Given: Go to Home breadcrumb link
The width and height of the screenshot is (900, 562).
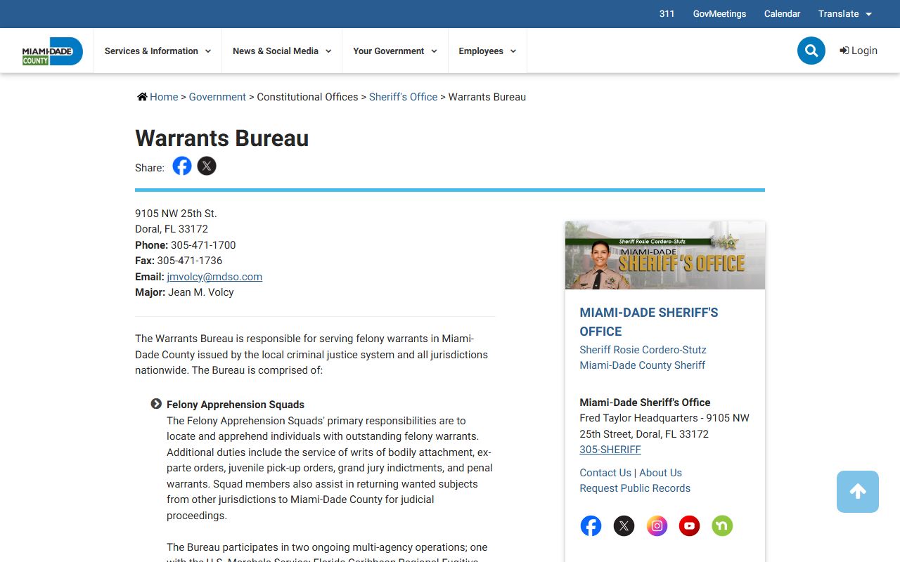Looking at the screenshot, I should pos(164,97).
